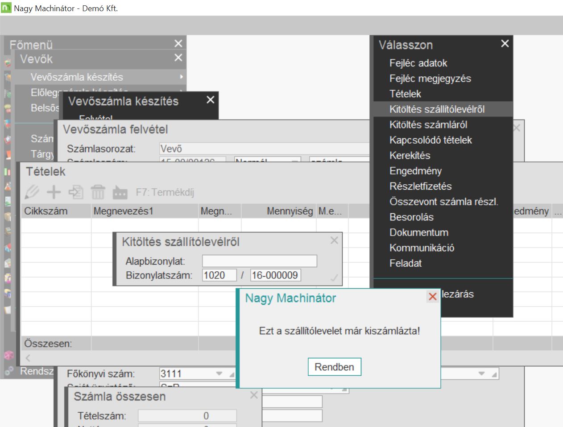
Task: Select Engedmény in Válasszon menu
Action: (x=415, y=171)
